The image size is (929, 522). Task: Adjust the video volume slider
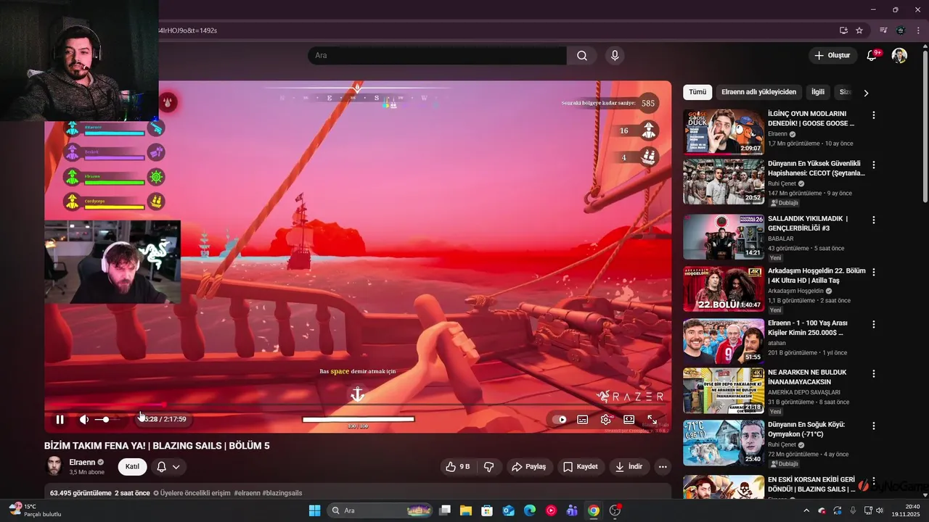tap(109, 419)
